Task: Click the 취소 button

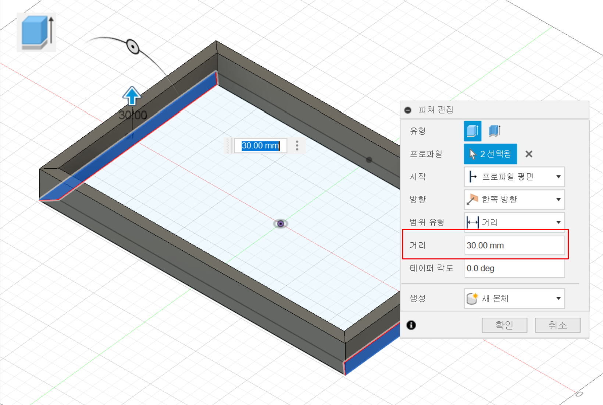Action: pyautogui.click(x=558, y=325)
